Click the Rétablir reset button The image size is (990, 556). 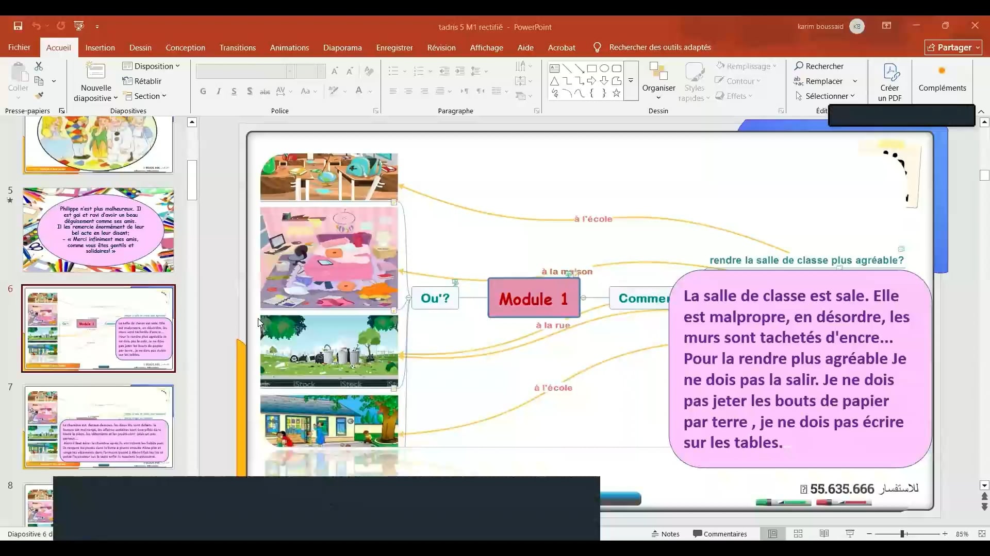tap(142, 81)
